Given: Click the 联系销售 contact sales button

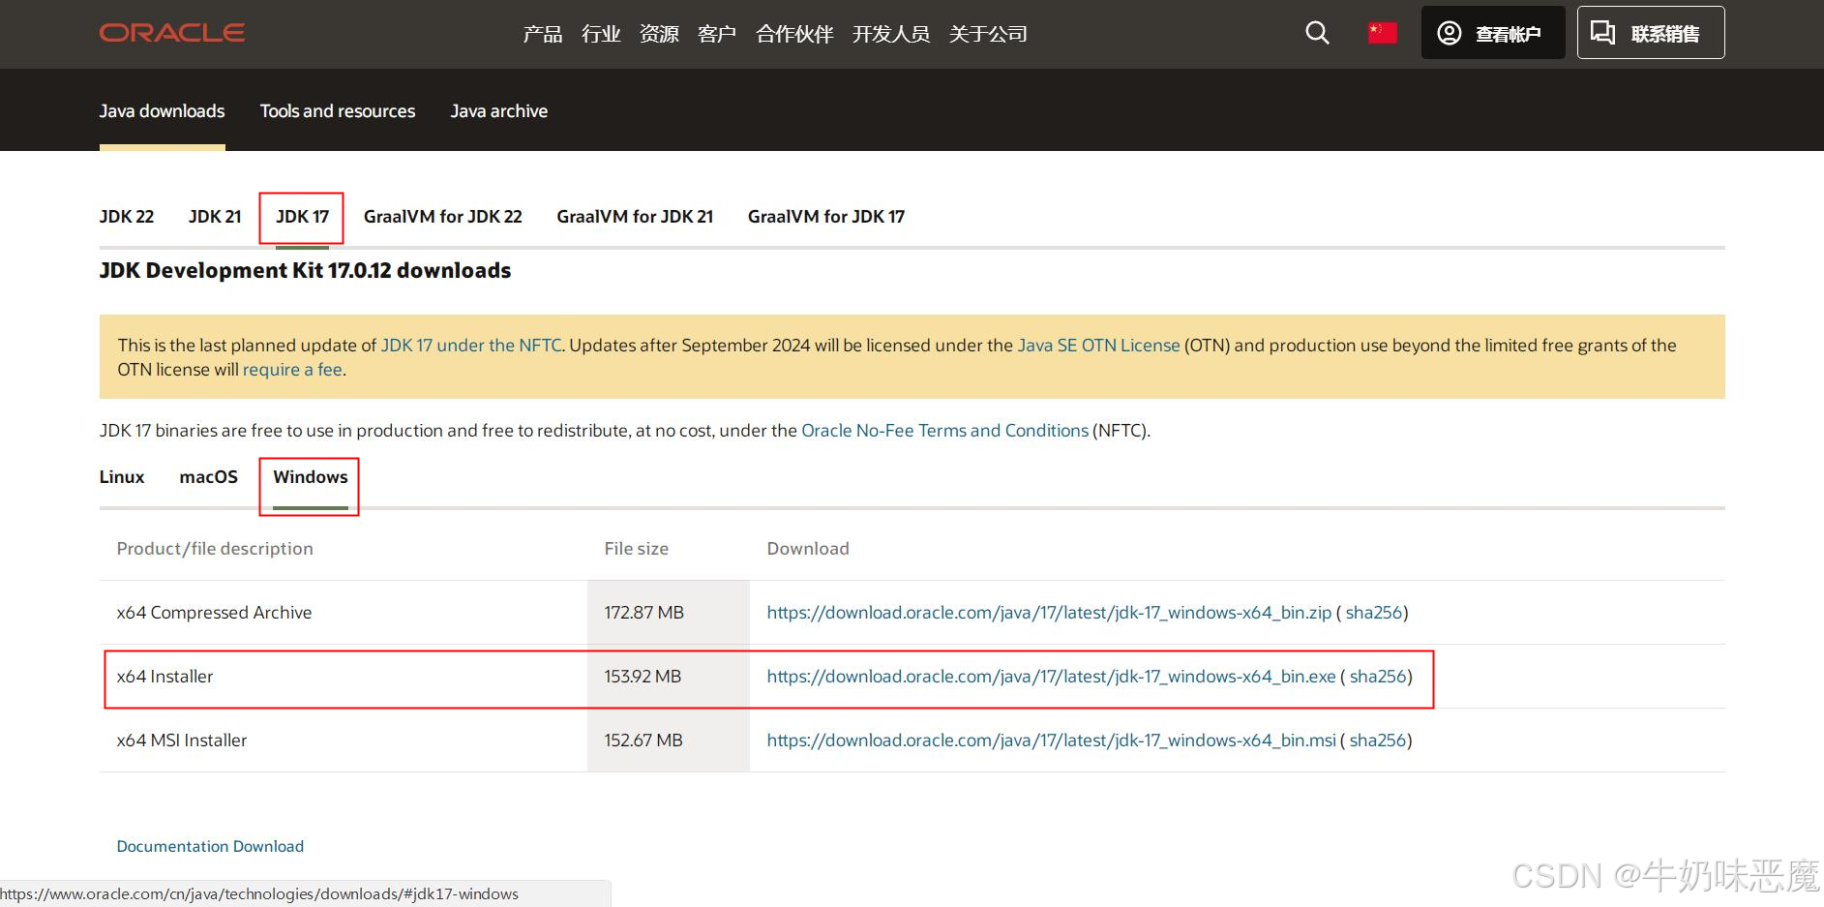Looking at the screenshot, I should (1651, 33).
